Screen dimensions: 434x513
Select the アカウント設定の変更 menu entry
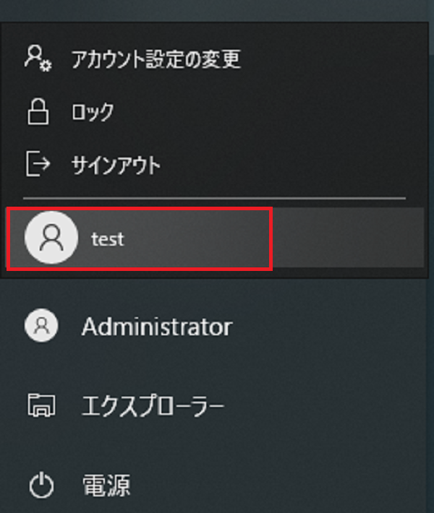[156, 59]
